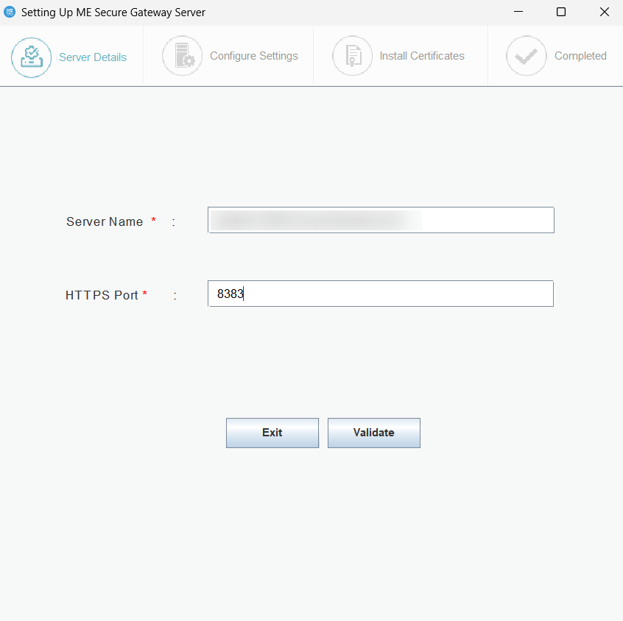Image resolution: width=623 pixels, height=621 pixels.
Task: Click the Server Name label
Action: [x=105, y=221]
